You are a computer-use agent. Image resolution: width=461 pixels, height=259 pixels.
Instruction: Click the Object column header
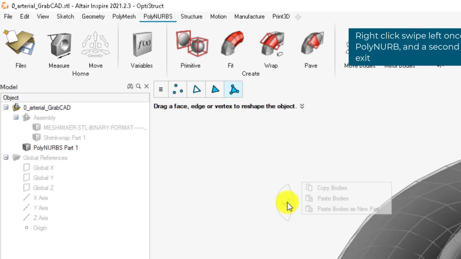click(75, 97)
